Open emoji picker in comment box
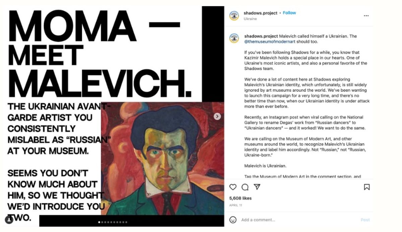 (x=233, y=220)
